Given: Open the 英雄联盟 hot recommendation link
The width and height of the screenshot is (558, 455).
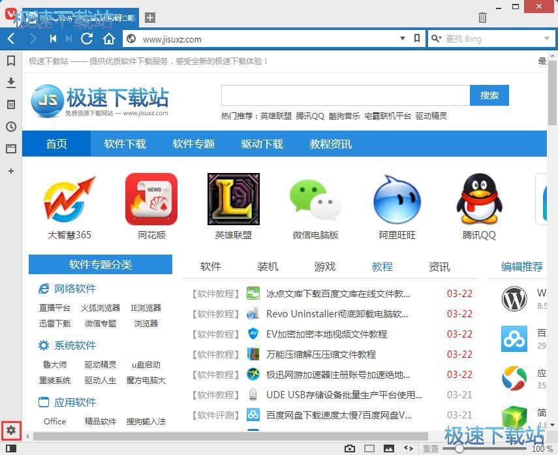Looking at the screenshot, I should click(x=276, y=116).
